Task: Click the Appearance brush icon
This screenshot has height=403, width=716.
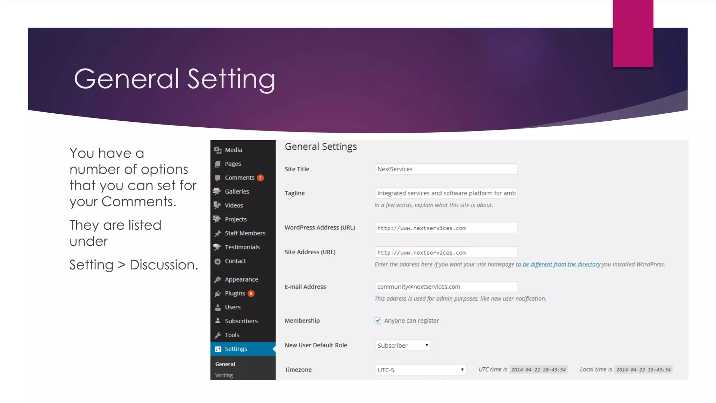Action: [x=218, y=280]
